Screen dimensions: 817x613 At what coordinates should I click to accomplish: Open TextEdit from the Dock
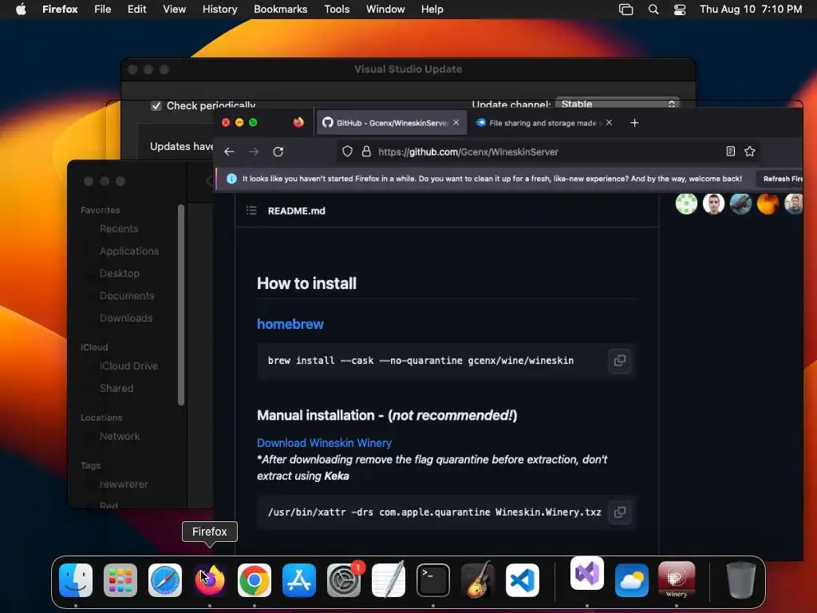(389, 580)
